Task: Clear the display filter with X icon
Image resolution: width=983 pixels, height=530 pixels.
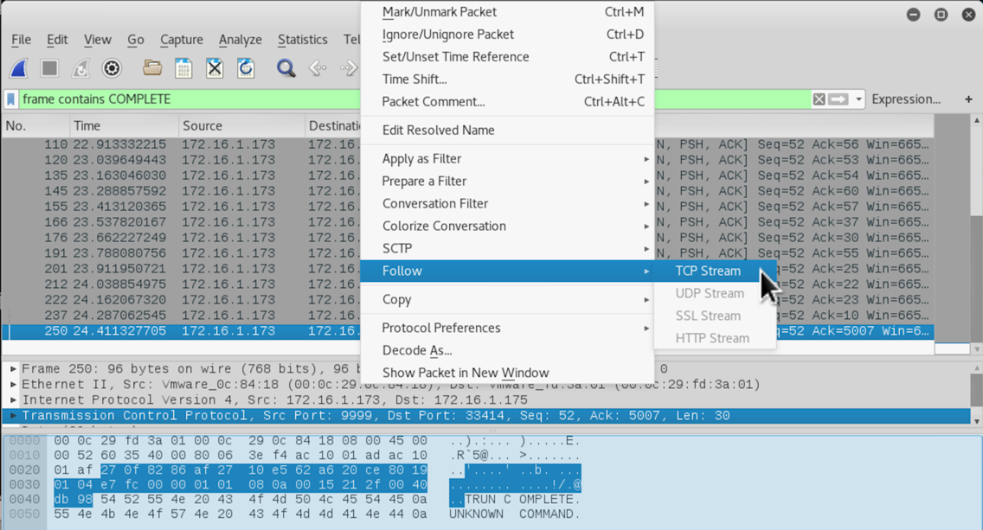Action: point(819,99)
